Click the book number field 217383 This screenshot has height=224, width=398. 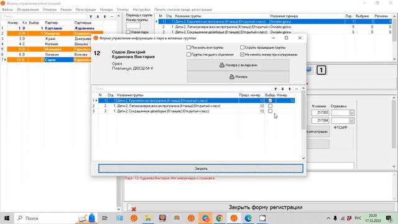coord(320,113)
